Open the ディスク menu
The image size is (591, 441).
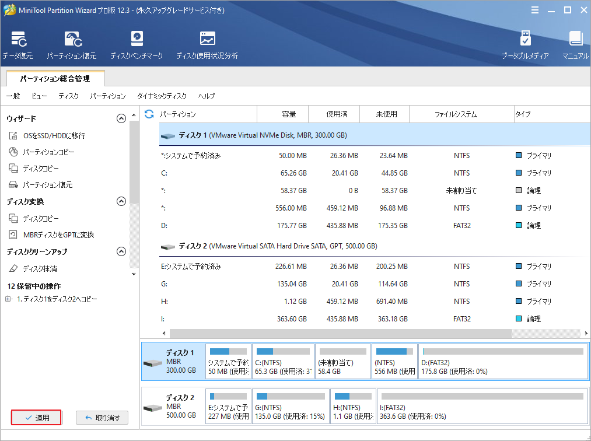(x=68, y=96)
